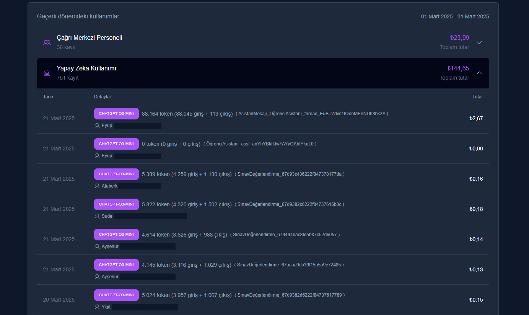Click the ₺0,14 amount

[x=476, y=239]
